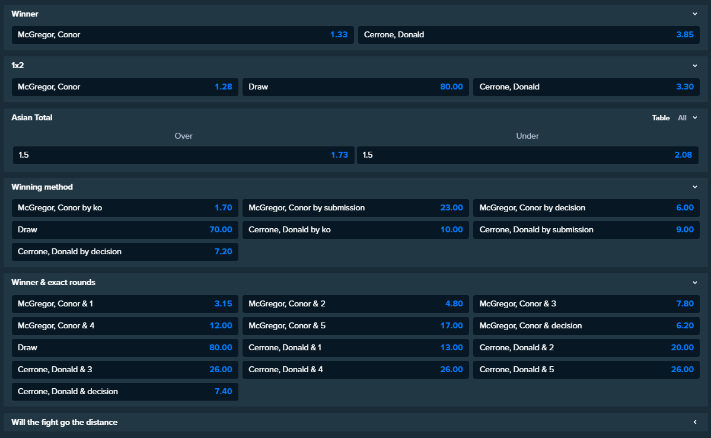Click the Winner section heading

click(x=25, y=14)
